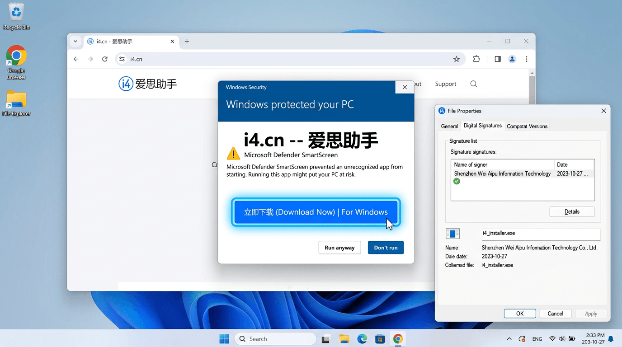Click the yellow warning triangle in SmartScreen dialog
Image resolution: width=622 pixels, height=347 pixels.
[x=233, y=154]
